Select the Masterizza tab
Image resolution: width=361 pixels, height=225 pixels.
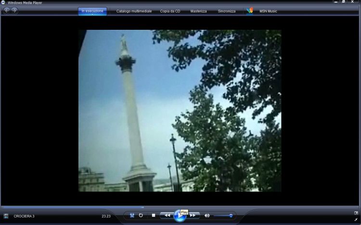198,11
